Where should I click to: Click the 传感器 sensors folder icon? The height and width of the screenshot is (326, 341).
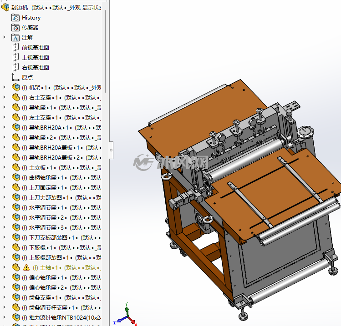[15, 28]
